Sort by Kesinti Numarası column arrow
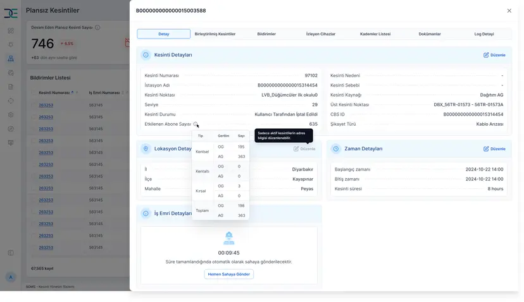Viewport: 524px width, 302px height. point(72,93)
